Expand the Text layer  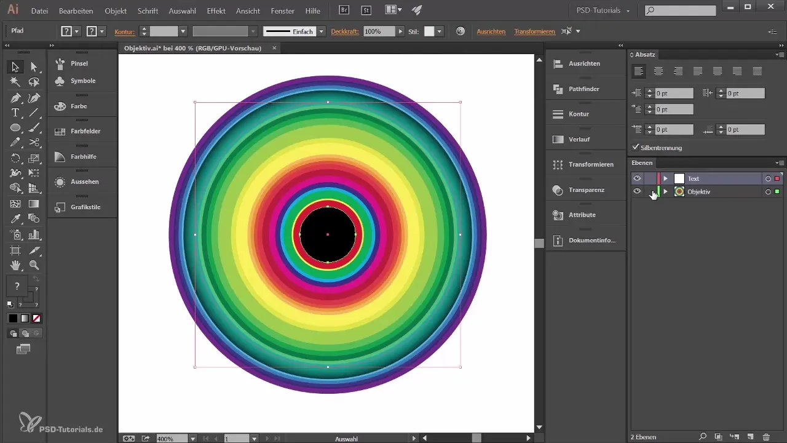pos(665,178)
